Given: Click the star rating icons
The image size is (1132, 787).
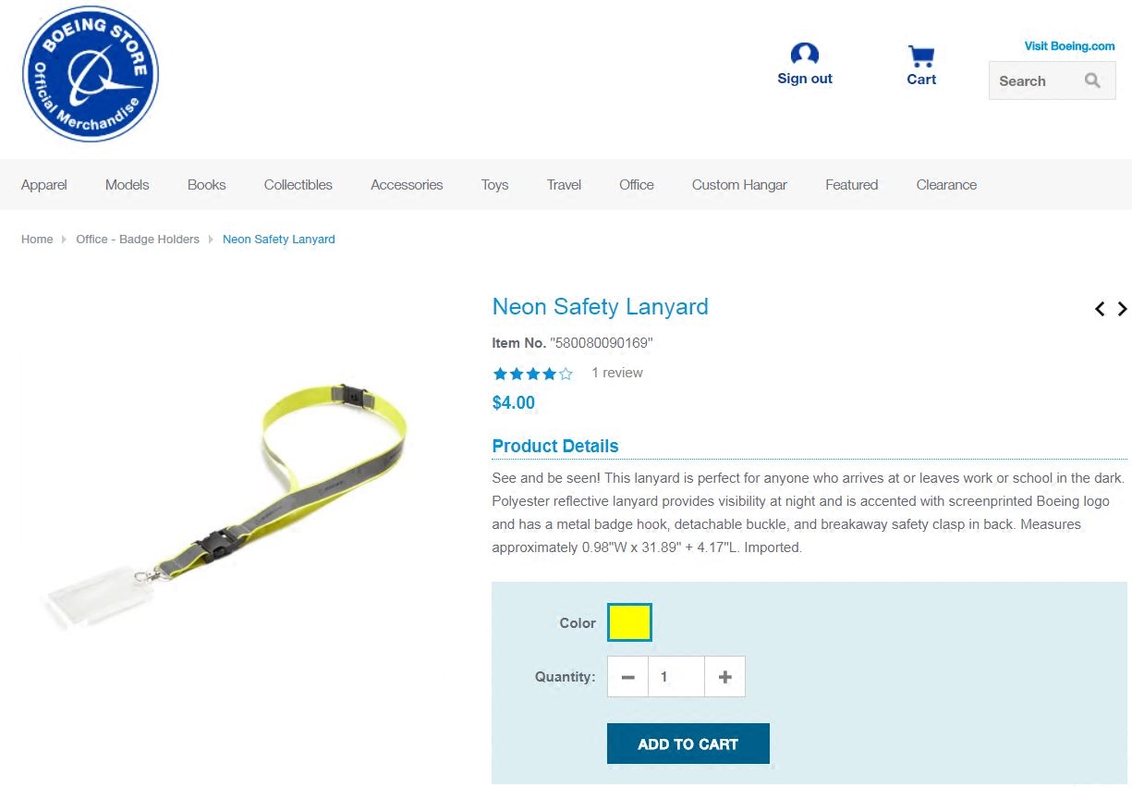Looking at the screenshot, I should [x=533, y=374].
